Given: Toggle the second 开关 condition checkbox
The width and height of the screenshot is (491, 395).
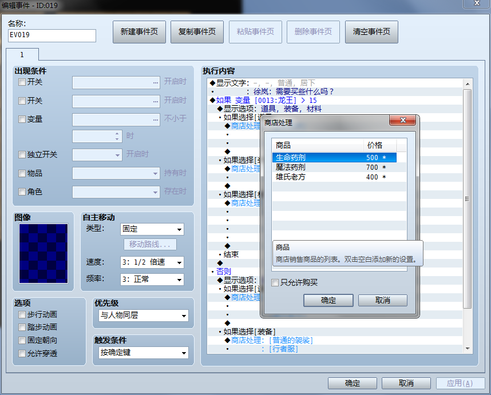Looking at the screenshot, I should [22, 101].
